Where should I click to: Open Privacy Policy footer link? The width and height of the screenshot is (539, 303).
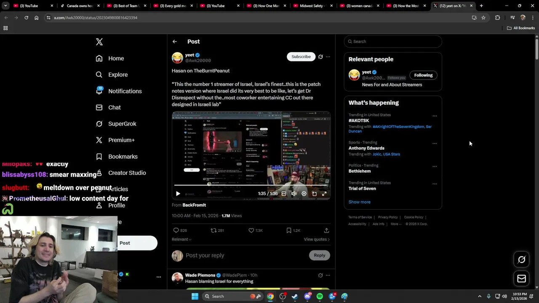click(388, 217)
